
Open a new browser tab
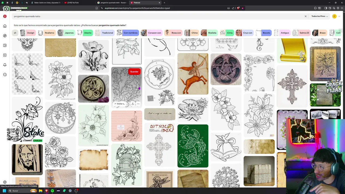click(164, 3)
